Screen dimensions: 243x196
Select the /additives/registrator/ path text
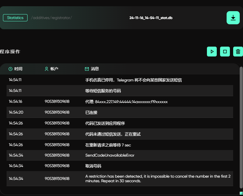point(51,18)
